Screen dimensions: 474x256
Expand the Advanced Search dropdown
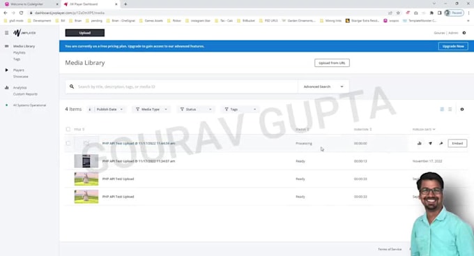pyautogui.click(x=323, y=86)
